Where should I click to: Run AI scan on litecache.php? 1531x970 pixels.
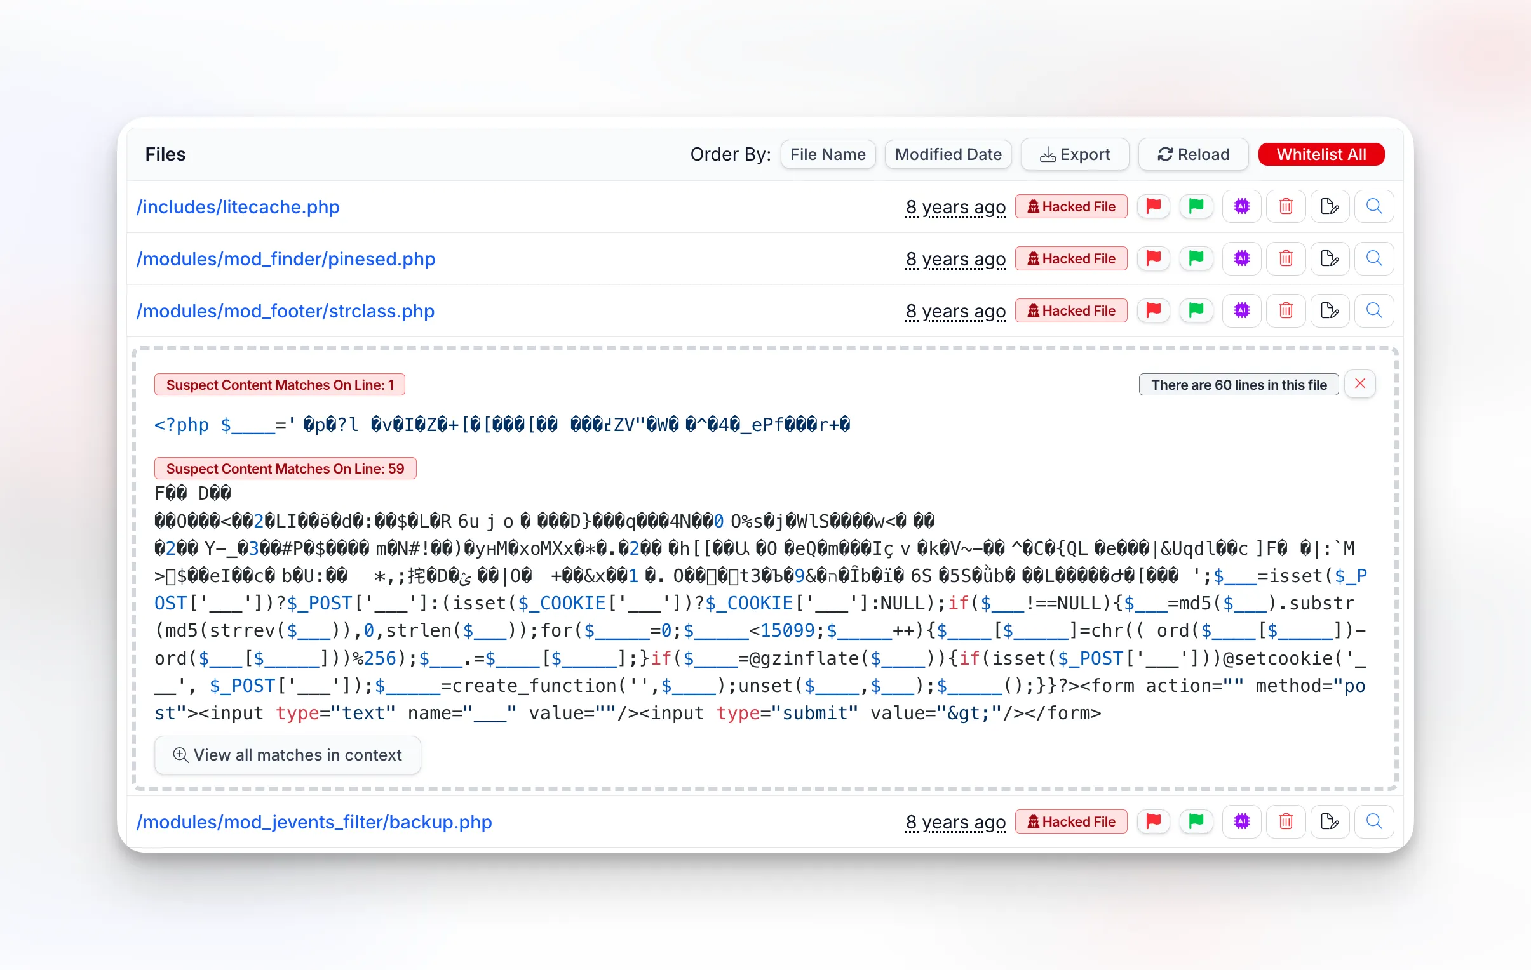(x=1241, y=206)
